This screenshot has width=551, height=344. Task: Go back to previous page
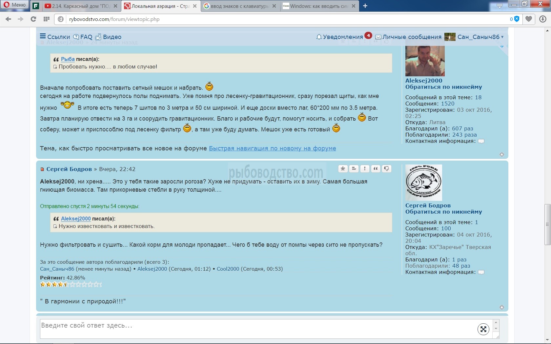pyautogui.click(x=9, y=19)
